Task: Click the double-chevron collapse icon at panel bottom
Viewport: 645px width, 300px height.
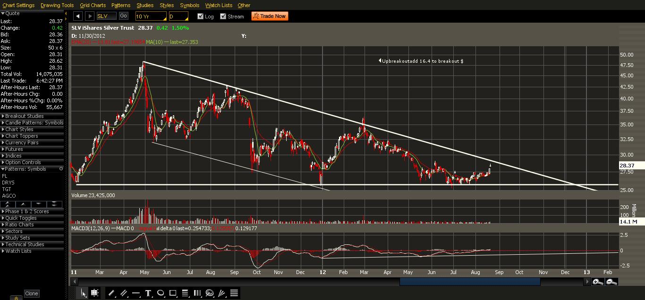Action: pos(16,298)
